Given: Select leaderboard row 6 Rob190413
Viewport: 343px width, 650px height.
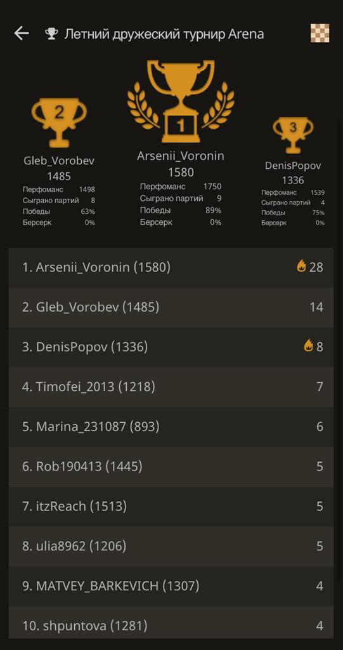Looking at the screenshot, I should 171,467.
